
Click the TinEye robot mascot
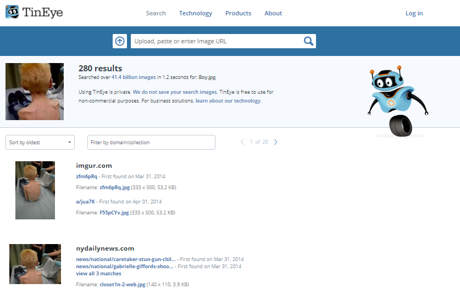(x=398, y=101)
